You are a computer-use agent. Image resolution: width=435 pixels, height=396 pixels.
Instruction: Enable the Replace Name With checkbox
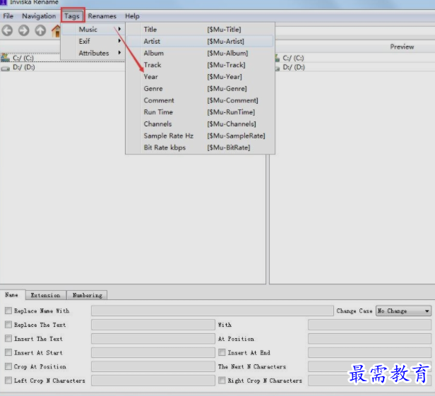(x=8, y=311)
